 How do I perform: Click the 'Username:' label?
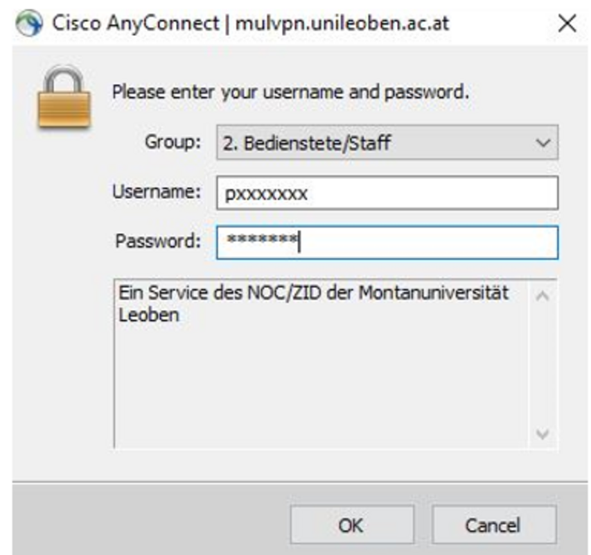point(157,192)
